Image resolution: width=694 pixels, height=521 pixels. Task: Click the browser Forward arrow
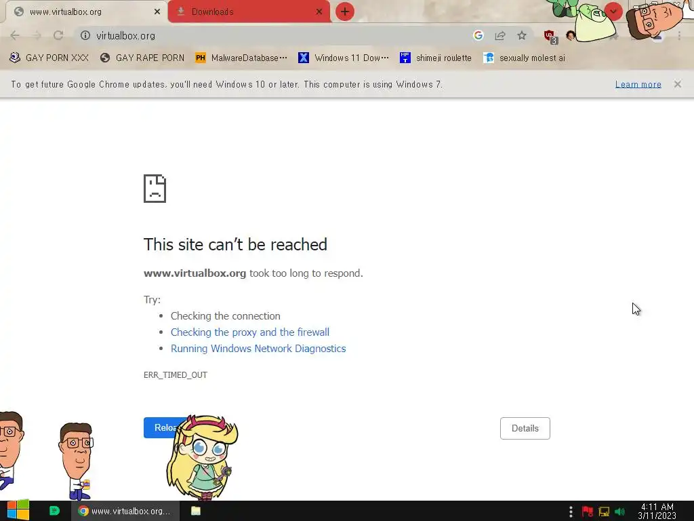tap(37, 35)
